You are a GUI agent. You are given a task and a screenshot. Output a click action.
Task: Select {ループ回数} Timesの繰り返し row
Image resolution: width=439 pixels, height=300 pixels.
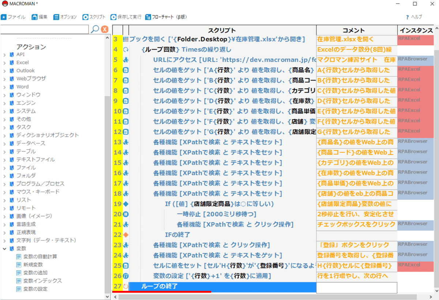(223, 50)
